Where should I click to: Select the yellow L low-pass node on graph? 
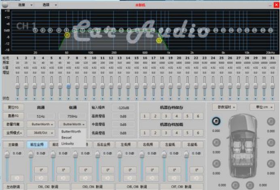[159, 40]
